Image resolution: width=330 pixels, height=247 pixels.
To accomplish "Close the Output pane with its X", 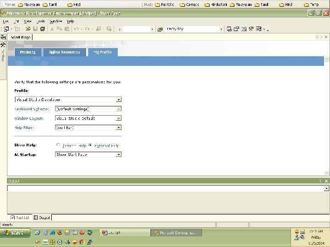I will tap(326, 181).
